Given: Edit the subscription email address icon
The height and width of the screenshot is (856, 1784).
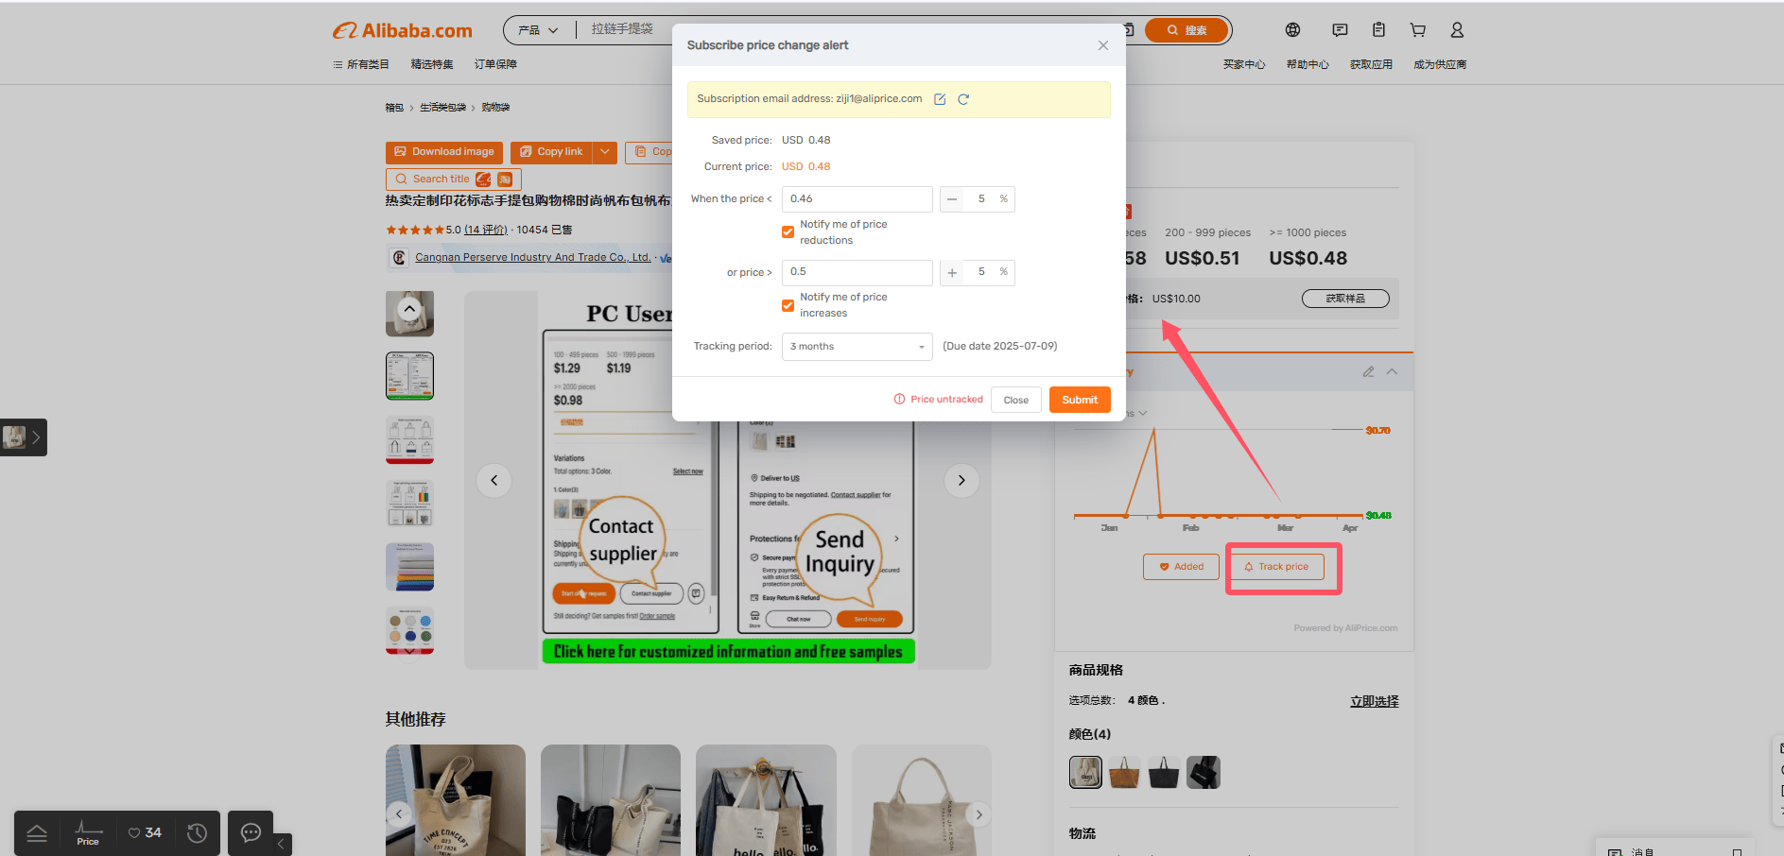Looking at the screenshot, I should click(x=940, y=99).
